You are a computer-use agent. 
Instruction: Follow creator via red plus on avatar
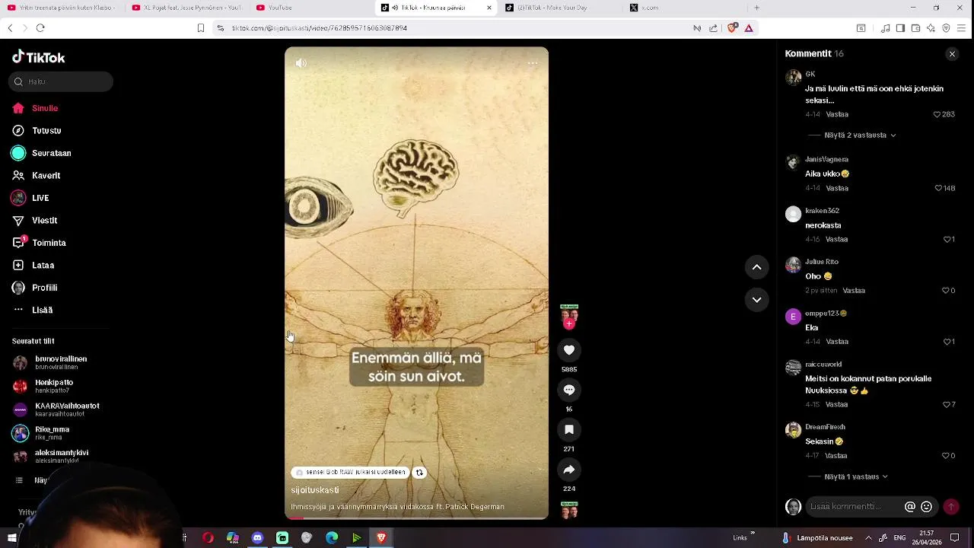coord(569,324)
